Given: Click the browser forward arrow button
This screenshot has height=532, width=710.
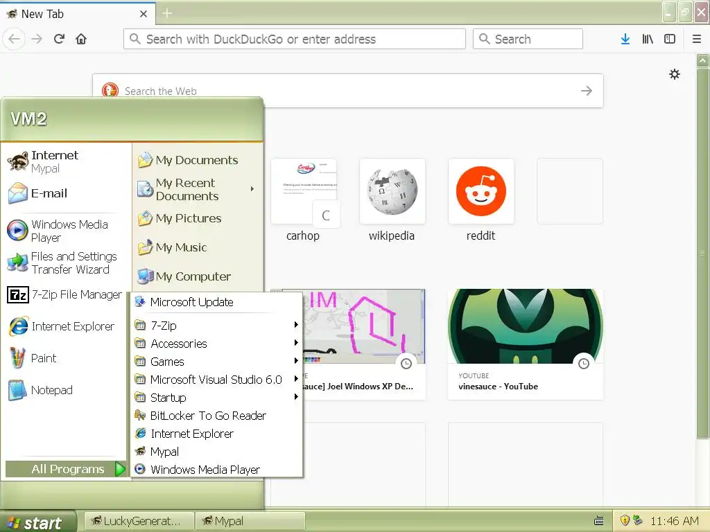Looking at the screenshot, I should click(x=37, y=39).
